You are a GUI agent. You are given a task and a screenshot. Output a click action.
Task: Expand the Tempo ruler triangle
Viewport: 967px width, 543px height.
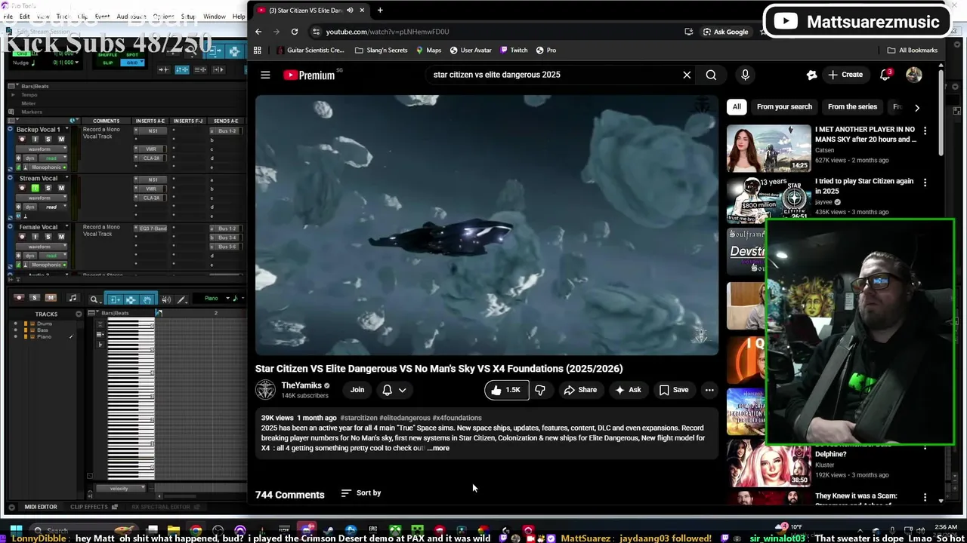13,95
